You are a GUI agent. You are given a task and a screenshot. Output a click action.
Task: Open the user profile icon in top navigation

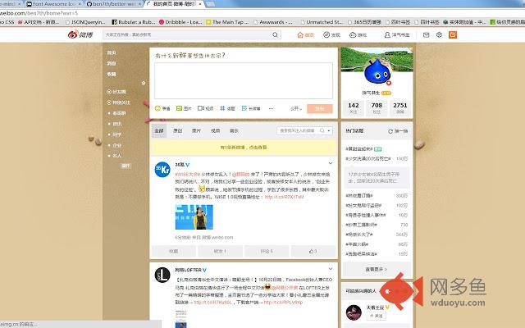387,34
